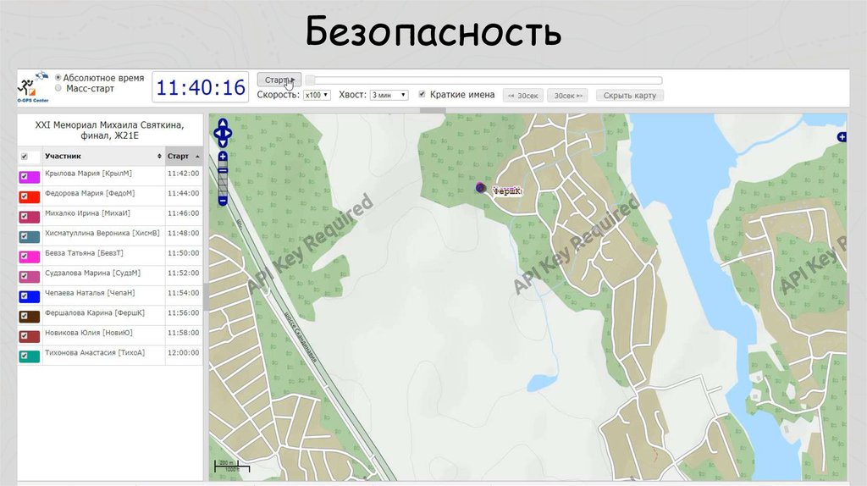
Task: Select Фершалова Карина [ФершК] row name
Action: (x=95, y=313)
